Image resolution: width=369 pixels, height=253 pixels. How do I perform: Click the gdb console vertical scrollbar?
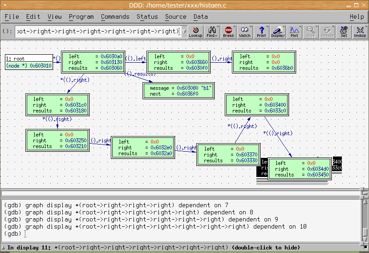click(365, 218)
